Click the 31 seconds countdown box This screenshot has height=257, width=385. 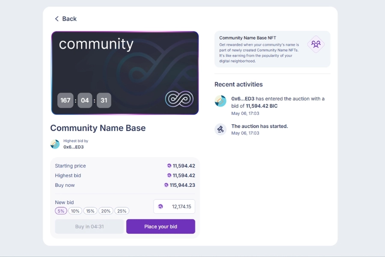(104, 100)
